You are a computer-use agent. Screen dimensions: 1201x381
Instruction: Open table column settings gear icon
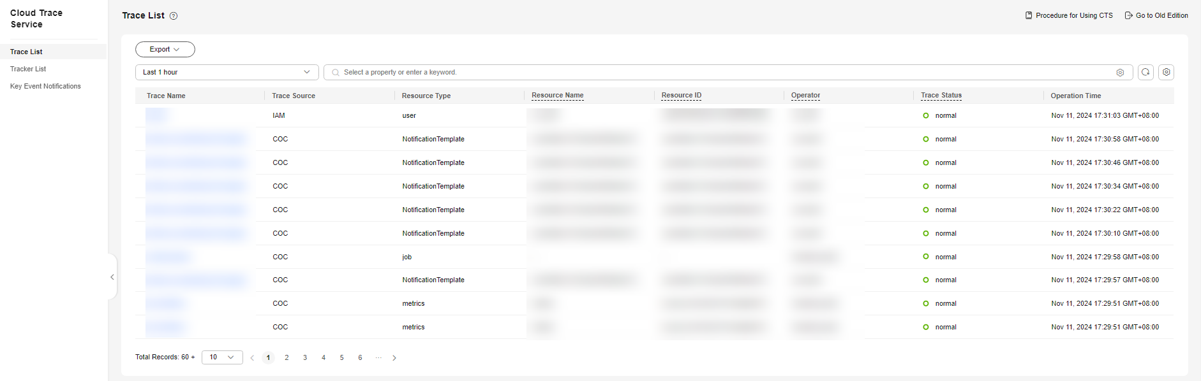1167,72
